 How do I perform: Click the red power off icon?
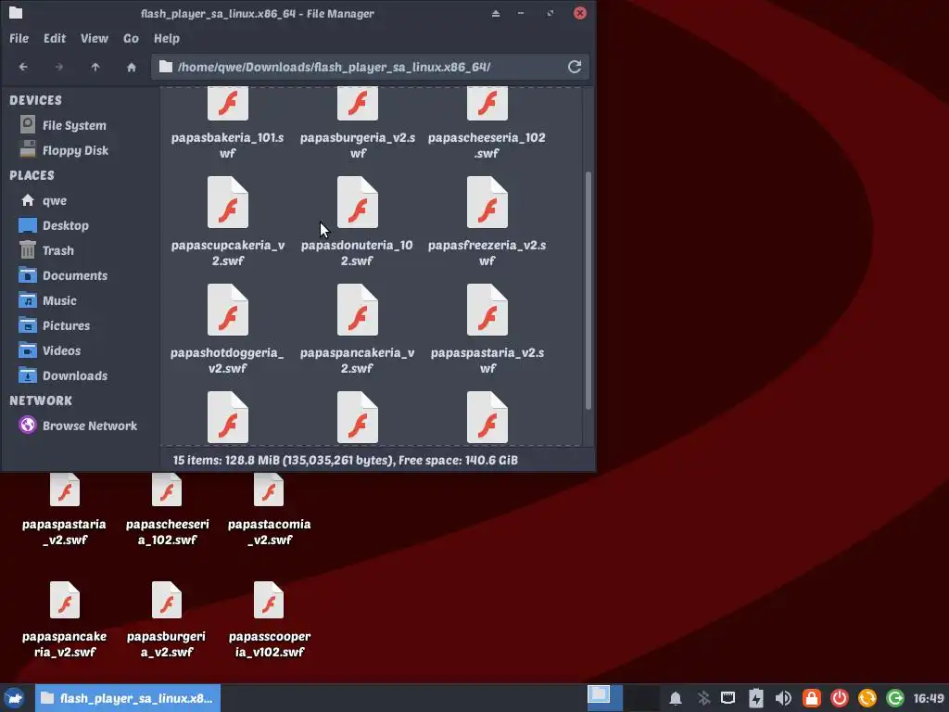pos(840,698)
